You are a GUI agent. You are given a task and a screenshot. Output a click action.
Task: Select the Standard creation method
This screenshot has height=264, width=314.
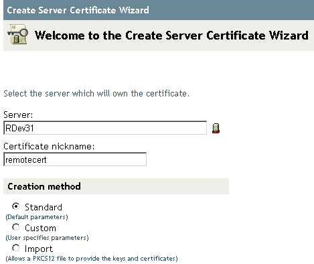tap(16, 206)
